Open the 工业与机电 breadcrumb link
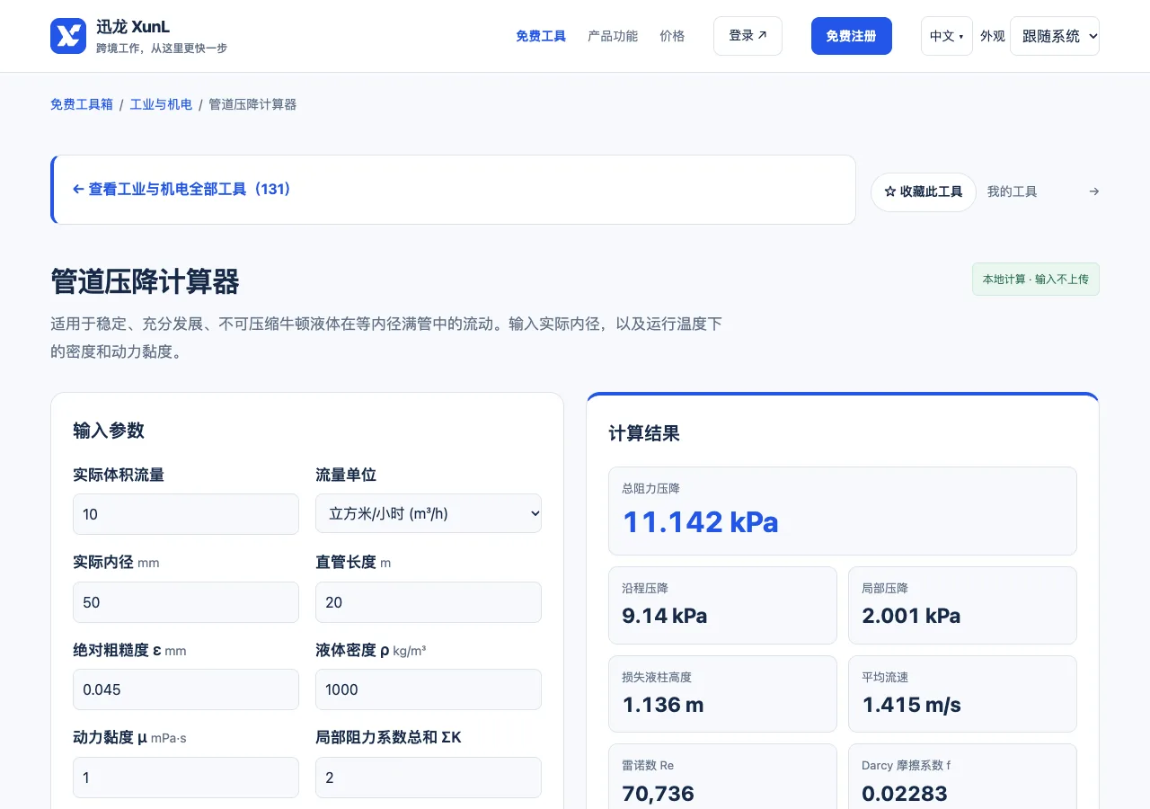The image size is (1150, 809). click(x=161, y=104)
